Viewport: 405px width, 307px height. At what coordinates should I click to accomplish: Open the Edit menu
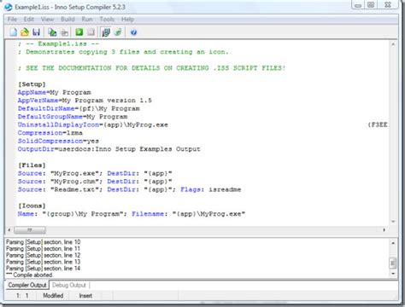[x=29, y=20]
